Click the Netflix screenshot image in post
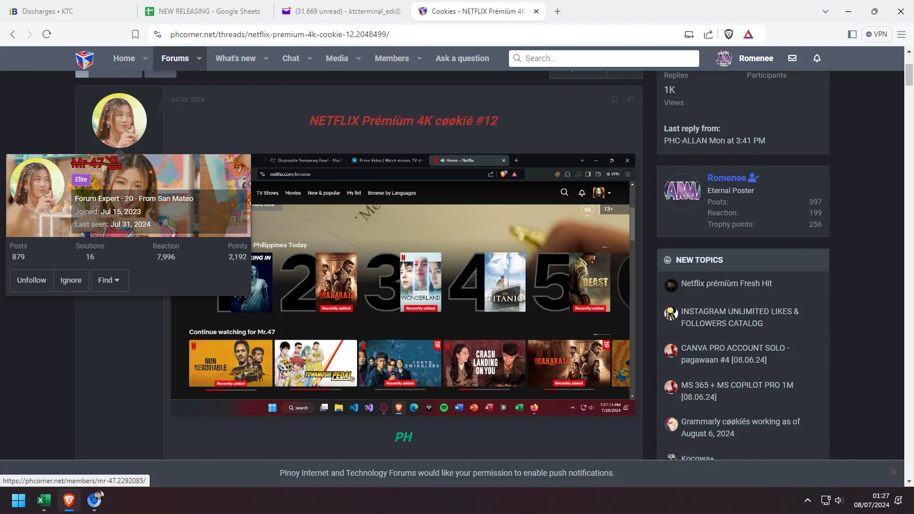 pos(403,284)
